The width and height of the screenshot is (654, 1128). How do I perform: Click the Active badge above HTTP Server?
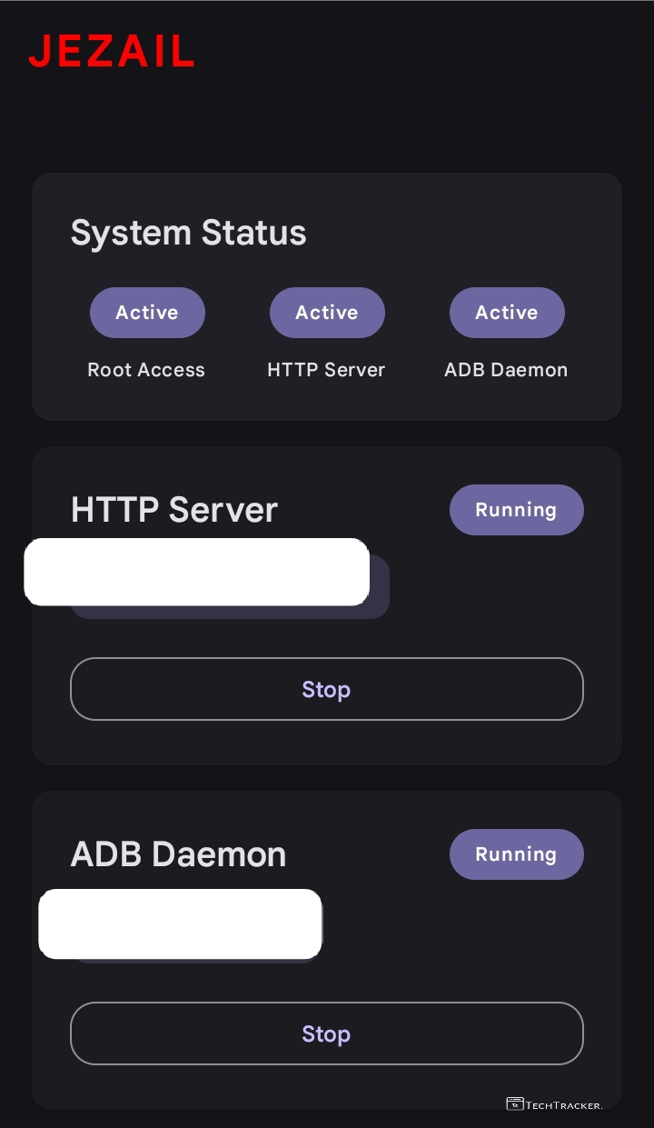coord(327,313)
